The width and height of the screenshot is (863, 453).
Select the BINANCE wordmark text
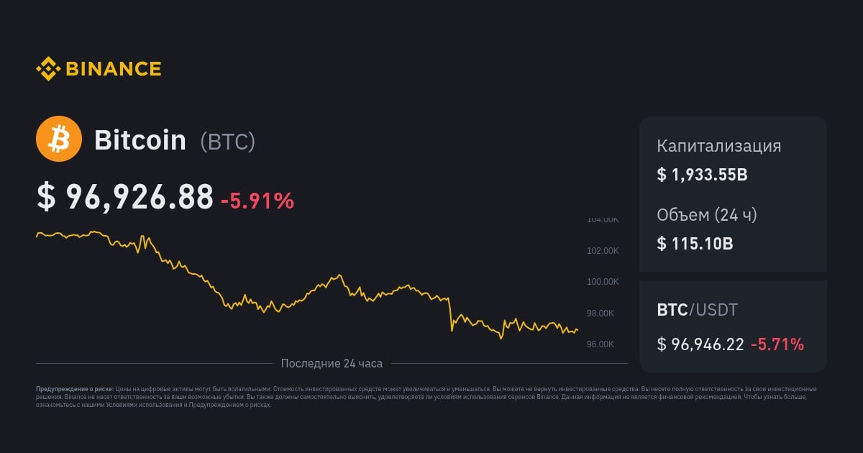point(114,69)
